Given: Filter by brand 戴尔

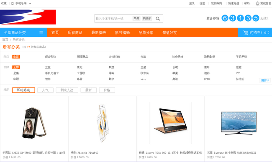Looking at the screenshot, I should pos(111,79).
